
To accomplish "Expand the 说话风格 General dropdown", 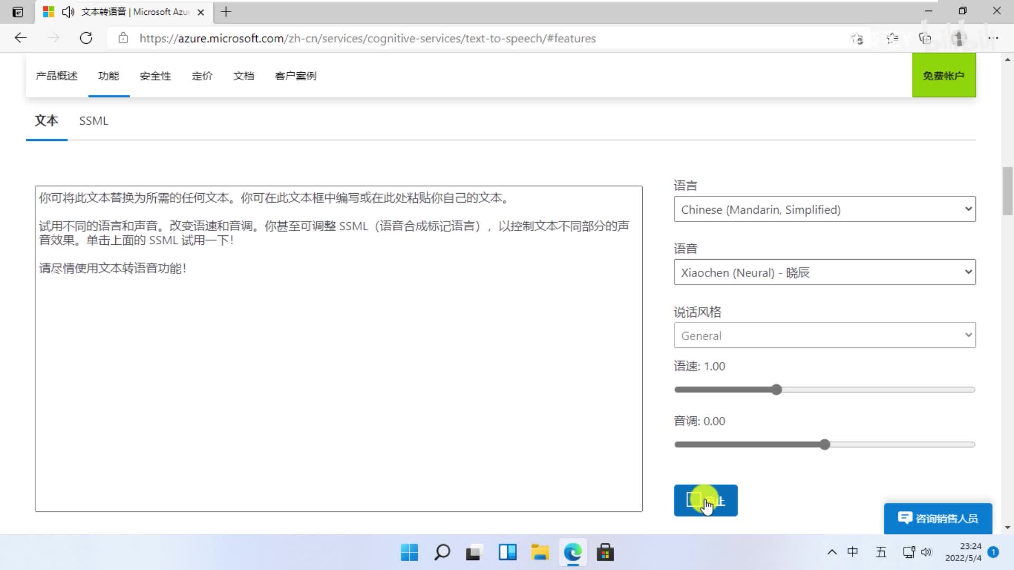I will coord(824,336).
